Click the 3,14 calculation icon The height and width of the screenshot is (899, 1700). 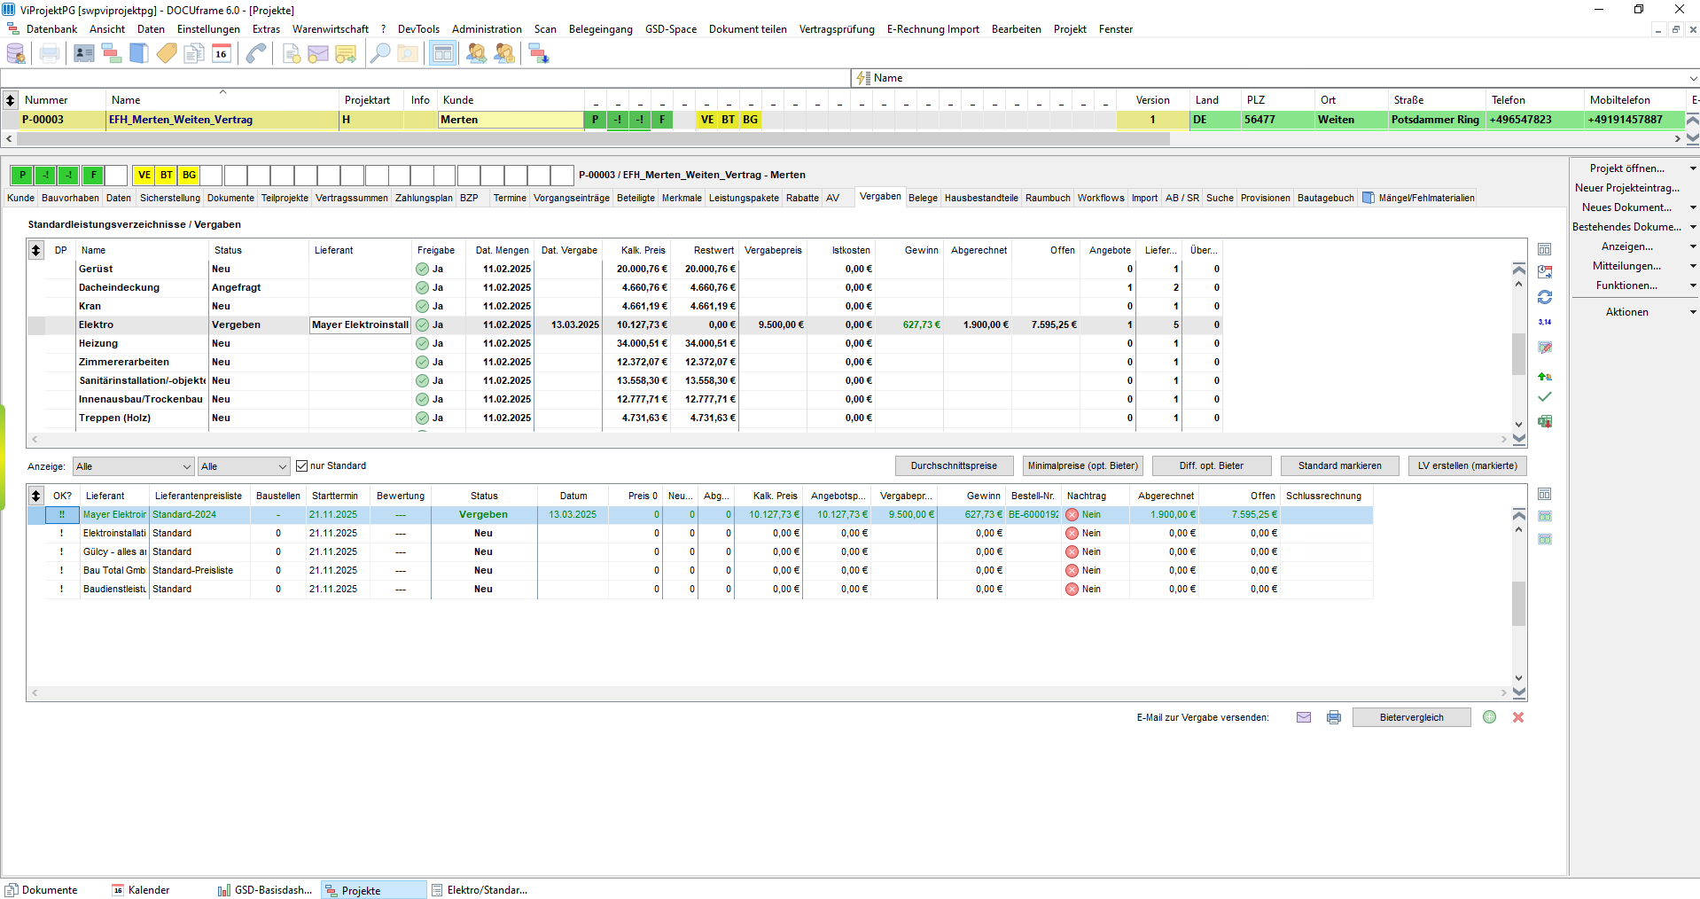1545,322
